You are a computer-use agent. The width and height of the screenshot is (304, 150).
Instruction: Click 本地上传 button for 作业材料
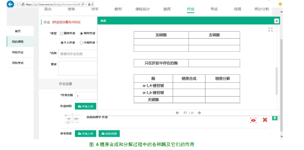pyautogui.click(x=86, y=106)
